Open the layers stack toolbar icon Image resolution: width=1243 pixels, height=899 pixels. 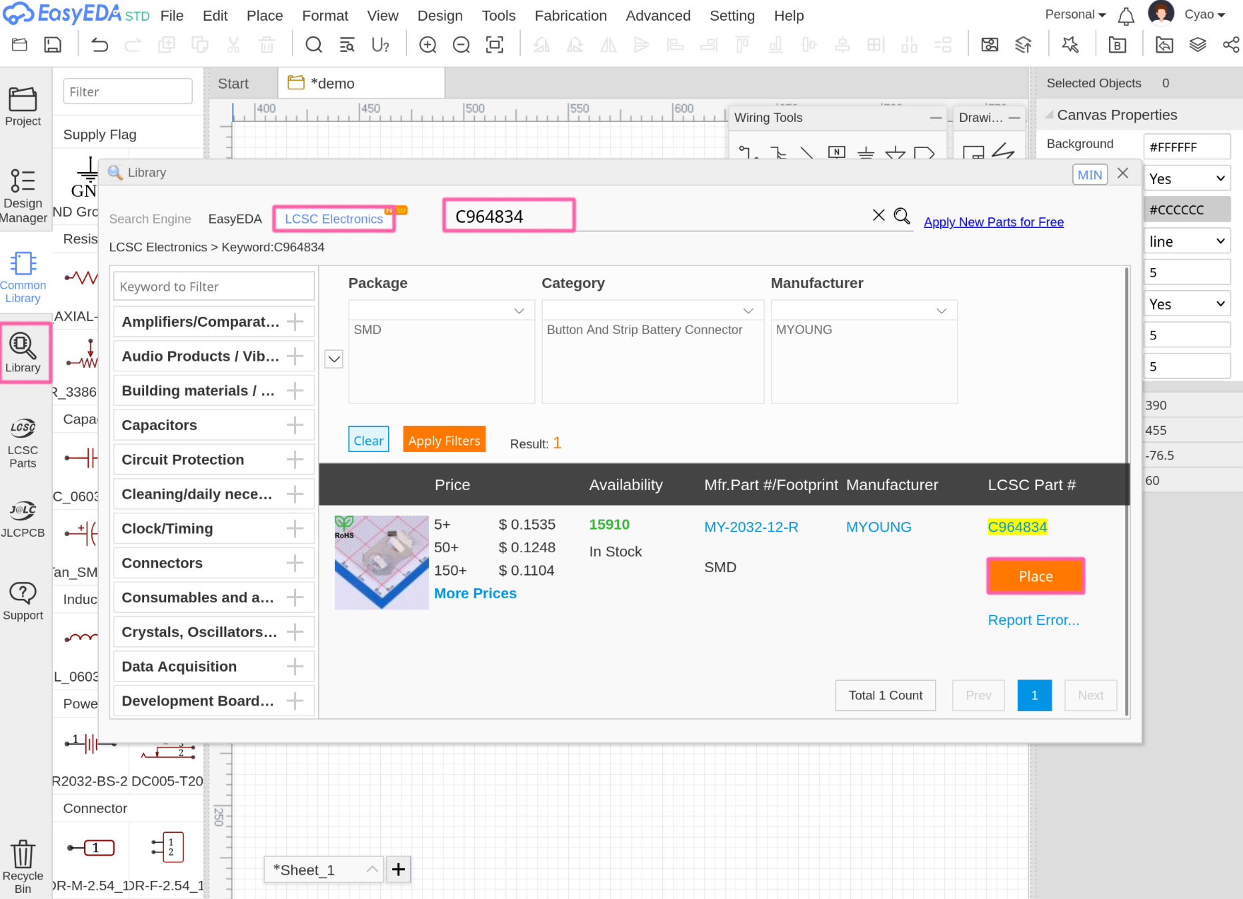point(1198,45)
